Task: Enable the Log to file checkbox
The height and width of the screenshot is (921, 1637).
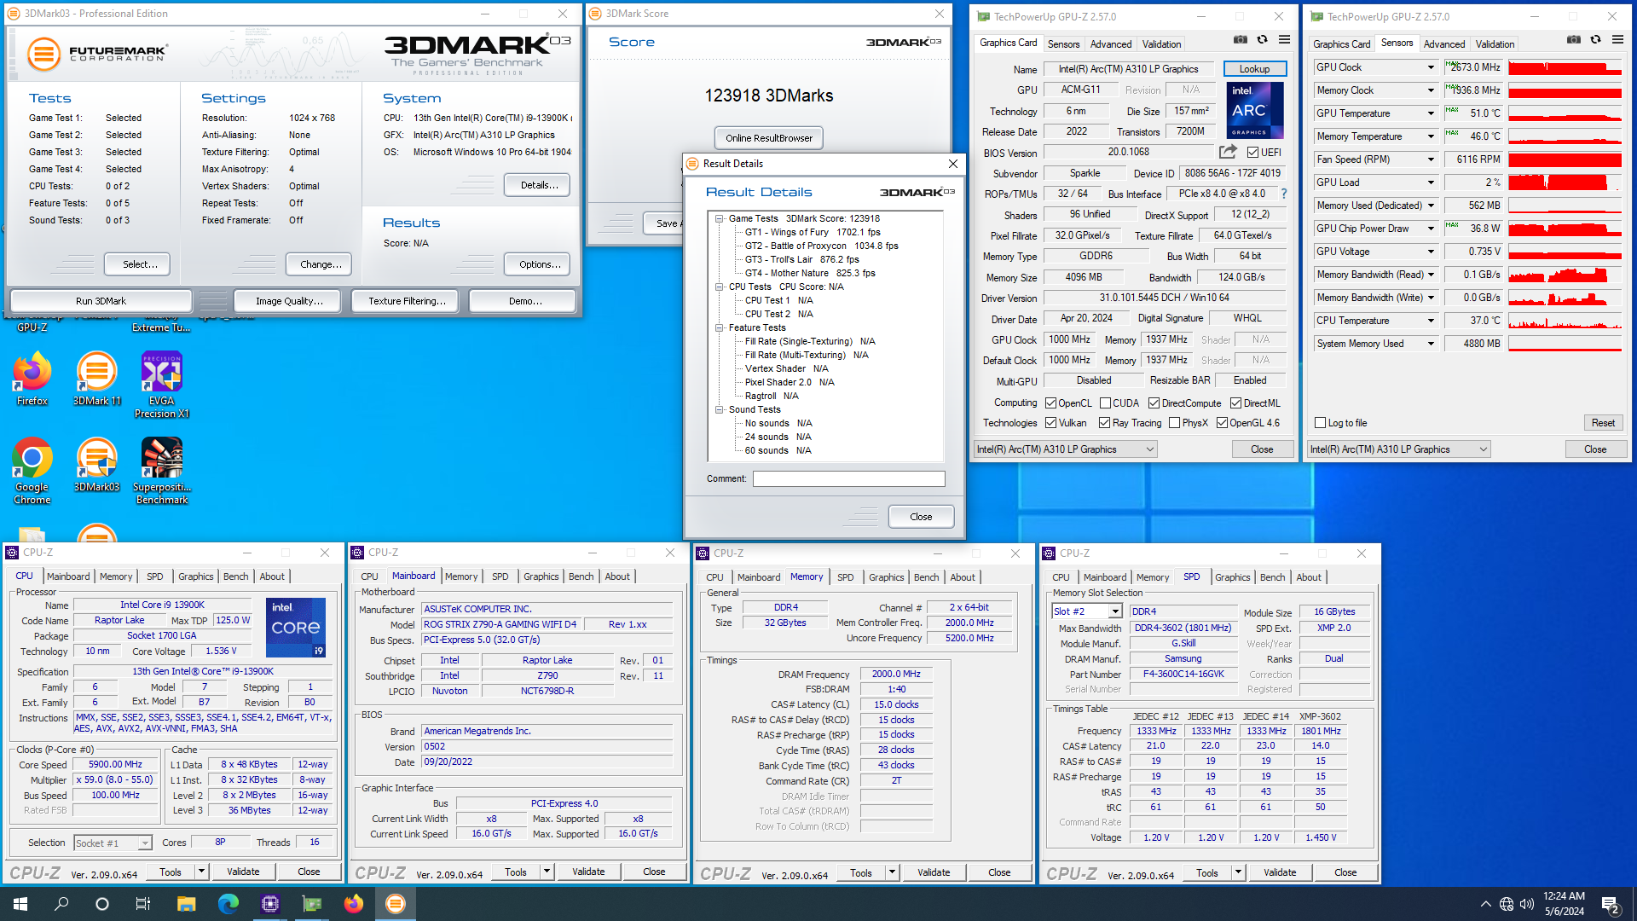Action: click(1321, 423)
